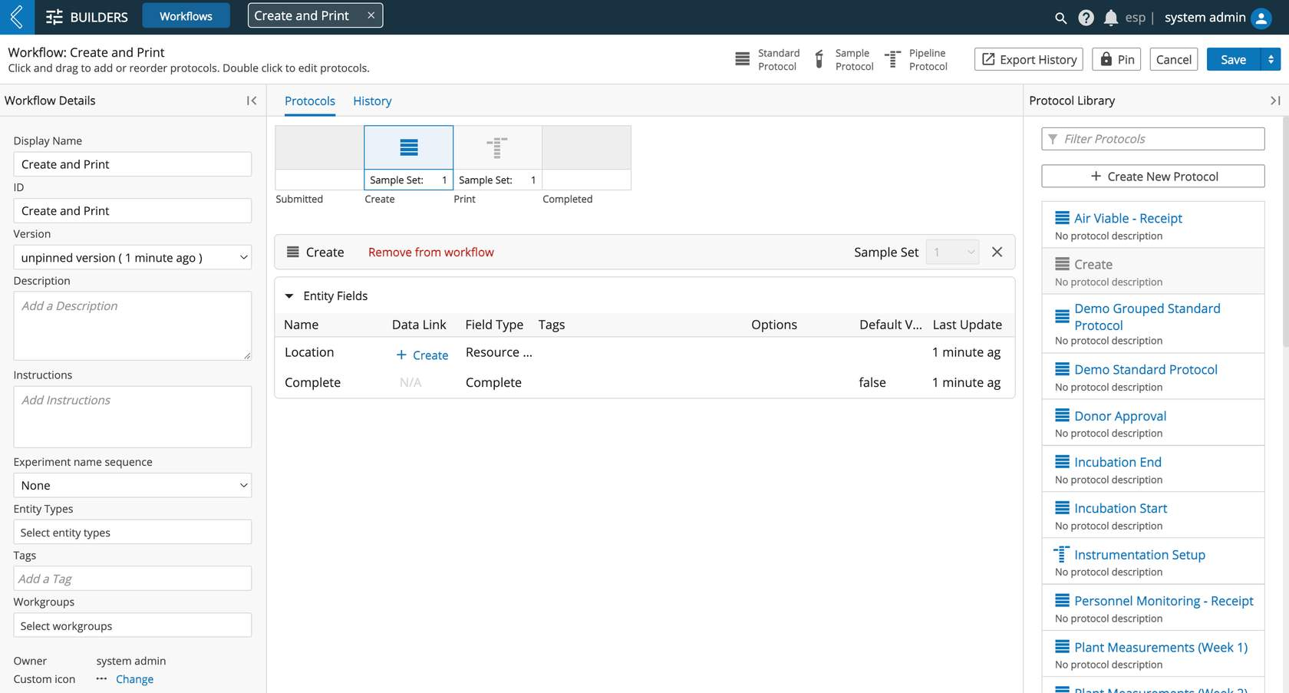
Task: Click the Add a Description textarea
Action: (x=132, y=325)
